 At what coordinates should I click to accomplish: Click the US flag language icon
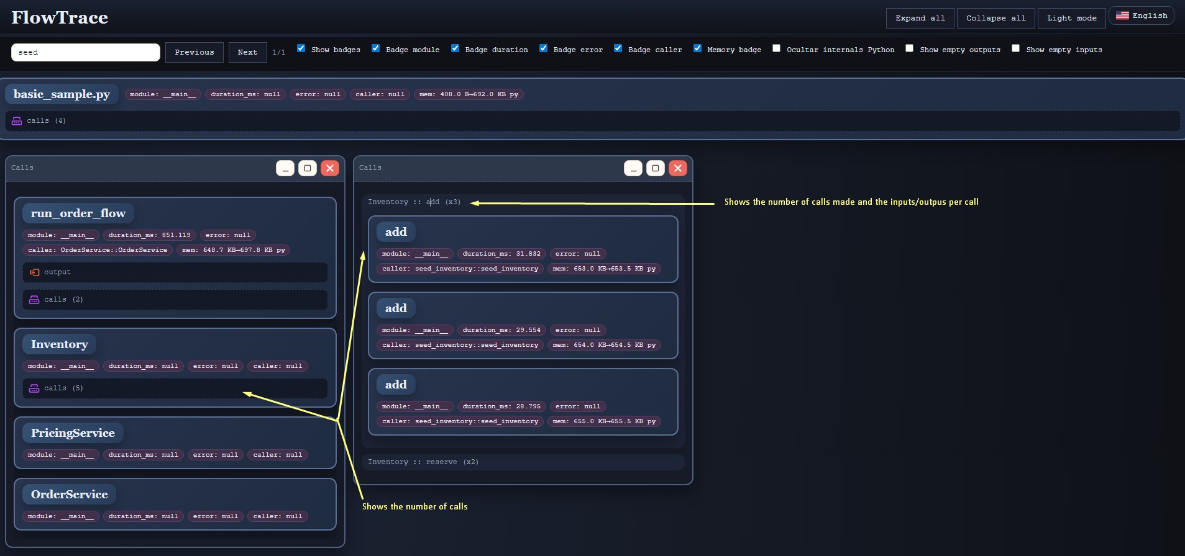click(x=1122, y=16)
